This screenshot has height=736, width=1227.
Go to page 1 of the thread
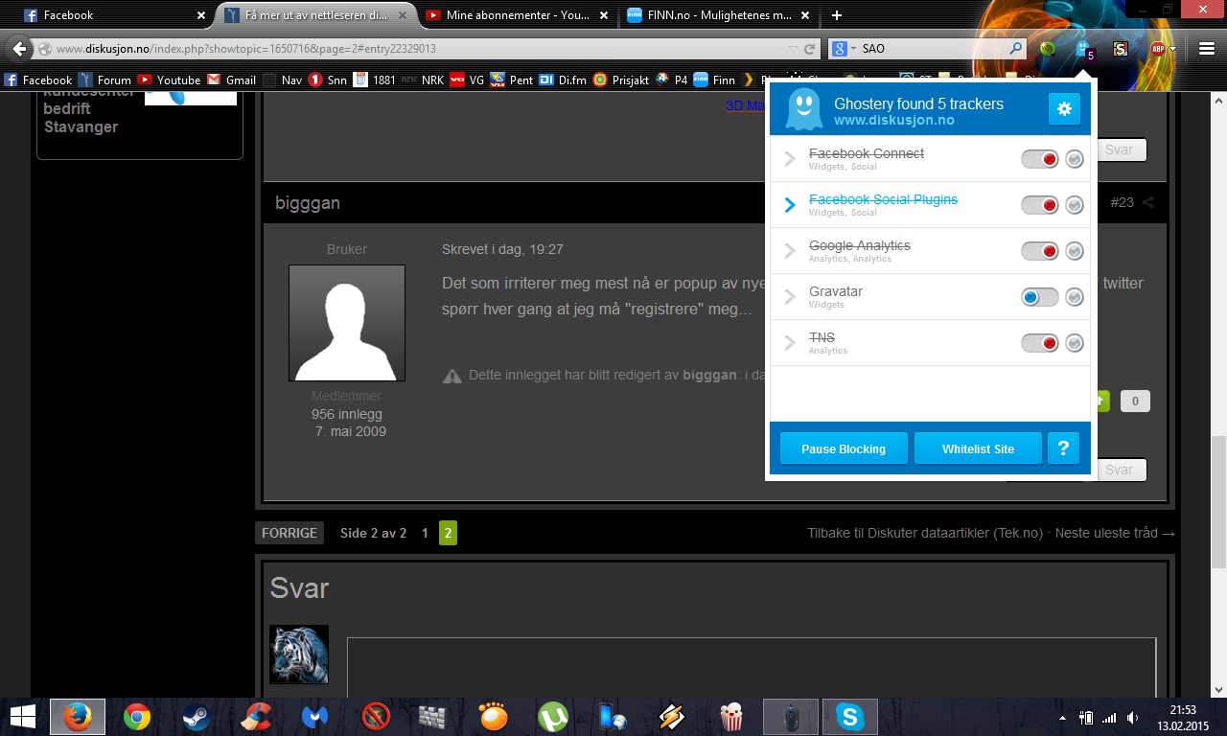[425, 533]
